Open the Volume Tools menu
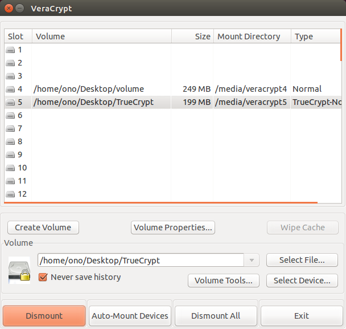The height and width of the screenshot is (329, 346). coord(224,281)
